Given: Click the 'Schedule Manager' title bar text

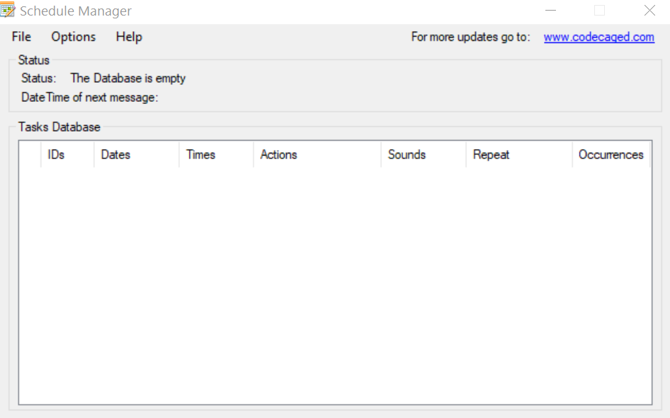Looking at the screenshot, I should [x=76, y=11].
